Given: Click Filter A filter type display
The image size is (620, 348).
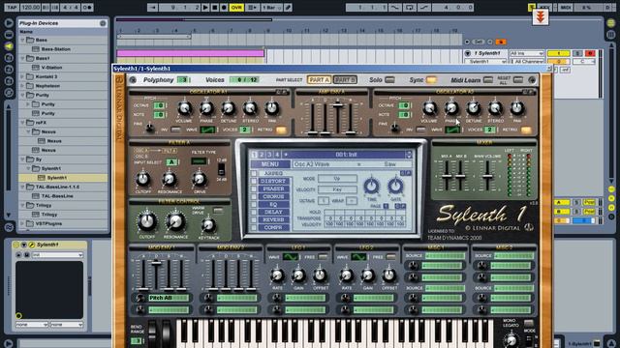Looking at the screenshot, I should tap(199, 161).
